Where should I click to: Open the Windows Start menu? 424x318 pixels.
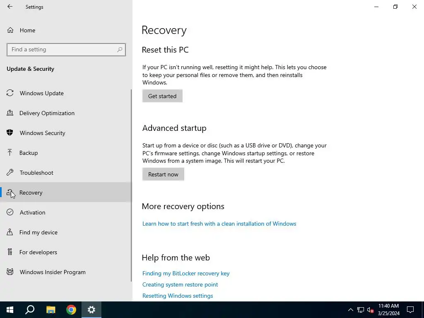[10, 310]
